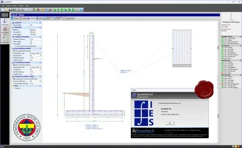Collapse the Footing Geometry section

point(40,37)
